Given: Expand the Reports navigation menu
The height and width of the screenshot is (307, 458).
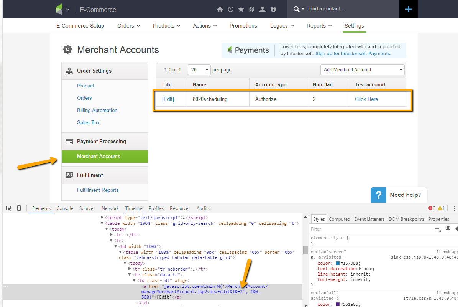Looking at the screenshot, I should (319, 26).
